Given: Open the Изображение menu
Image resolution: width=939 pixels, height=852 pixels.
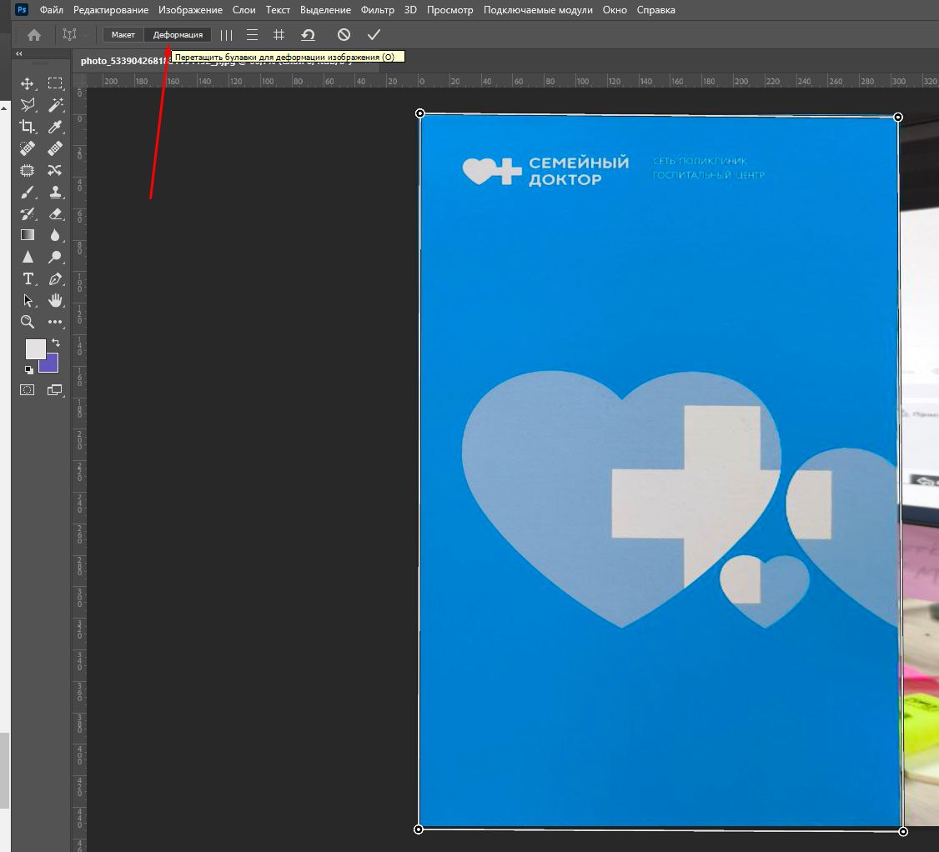Looking at the screenshot, I should [x=190, y=10].
